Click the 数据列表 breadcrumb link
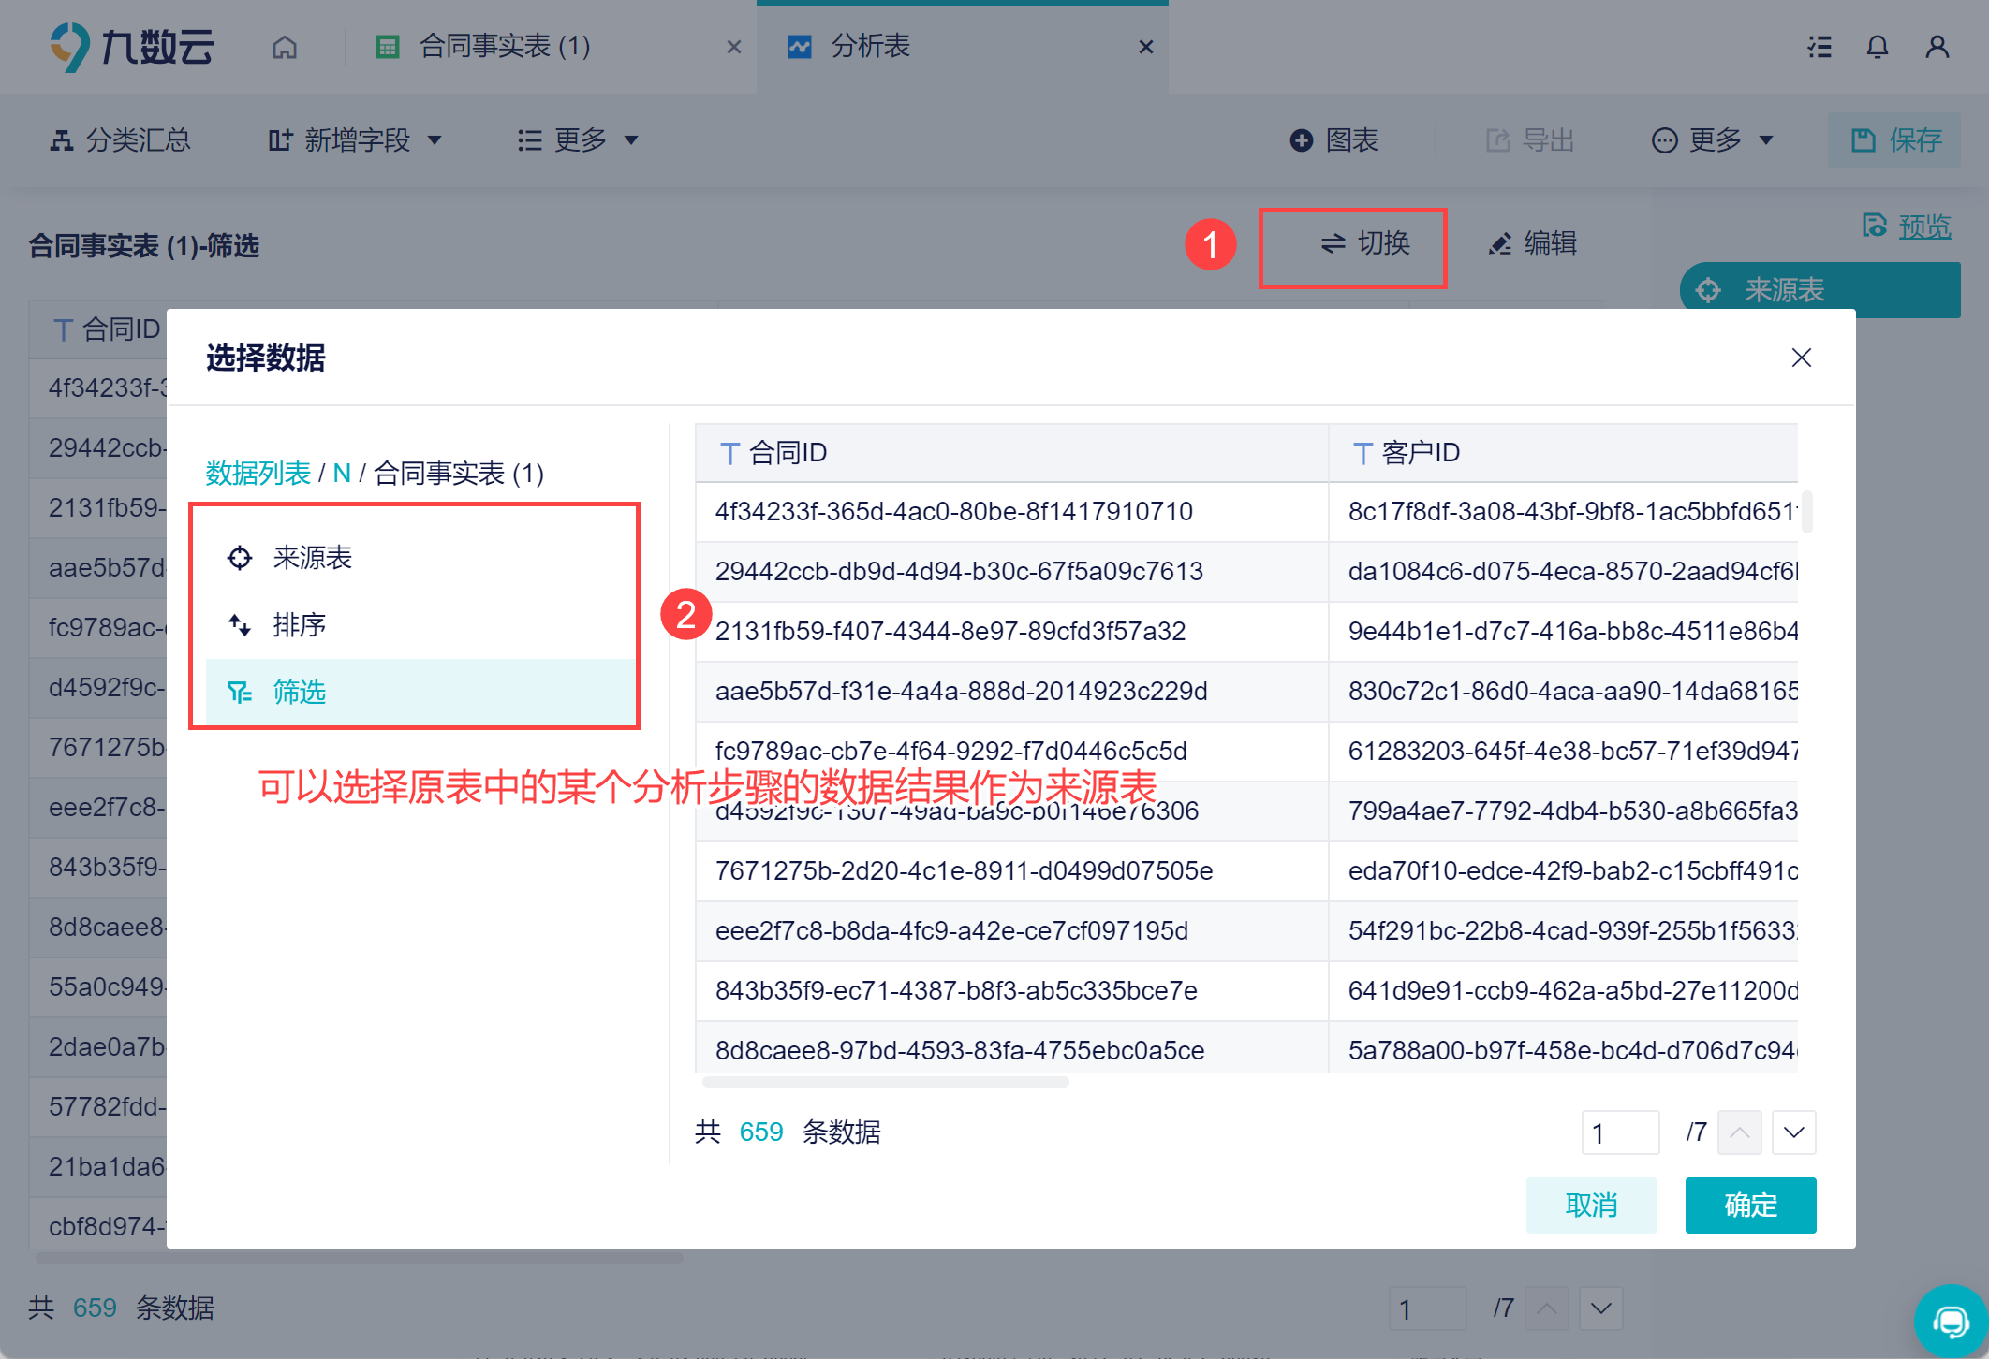 [258, 474]
